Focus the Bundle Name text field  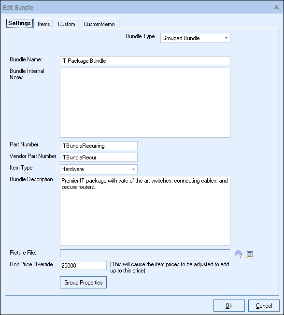[145, 61]
